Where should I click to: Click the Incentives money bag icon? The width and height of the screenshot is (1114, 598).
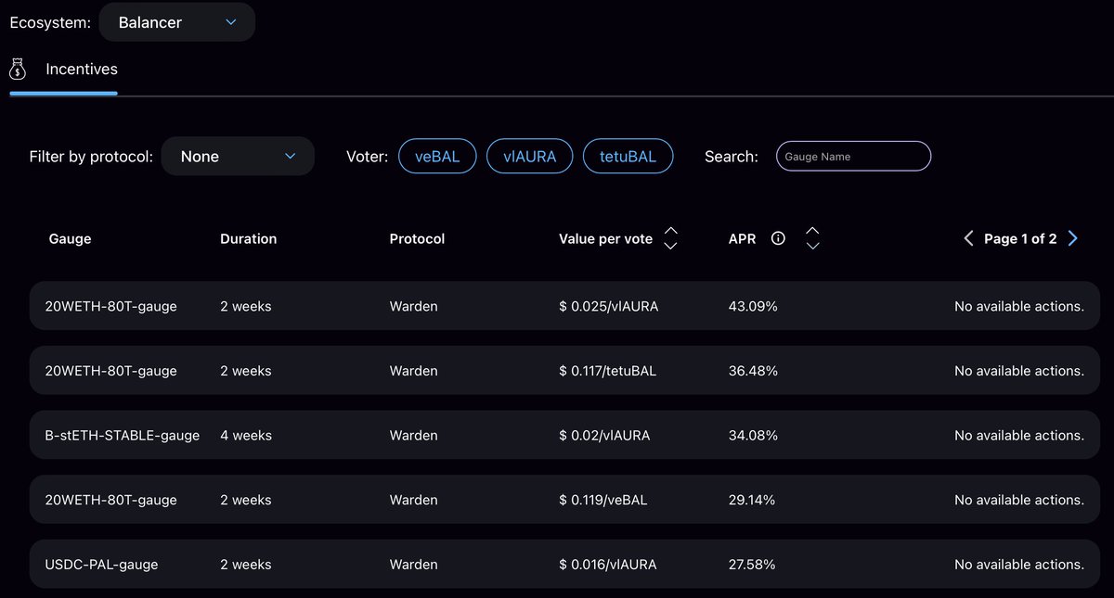click(x=17, y=69)
